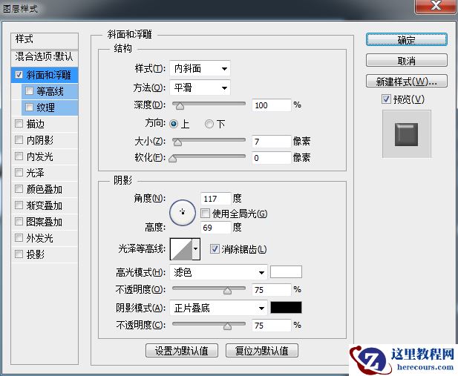
Task: Expand the 光泽等高线 picker arrow
Action: coord(196,249)
